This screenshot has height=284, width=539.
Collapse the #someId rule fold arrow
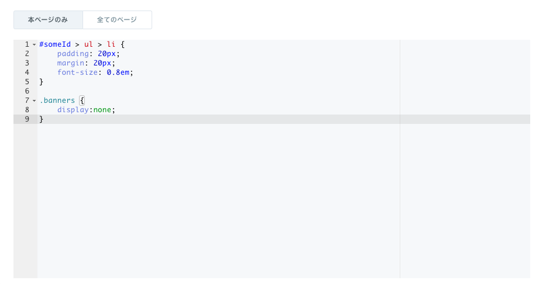tap(34, 44)
